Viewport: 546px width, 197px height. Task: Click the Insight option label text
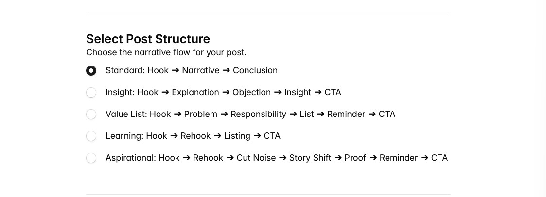[x=223, y=92]
